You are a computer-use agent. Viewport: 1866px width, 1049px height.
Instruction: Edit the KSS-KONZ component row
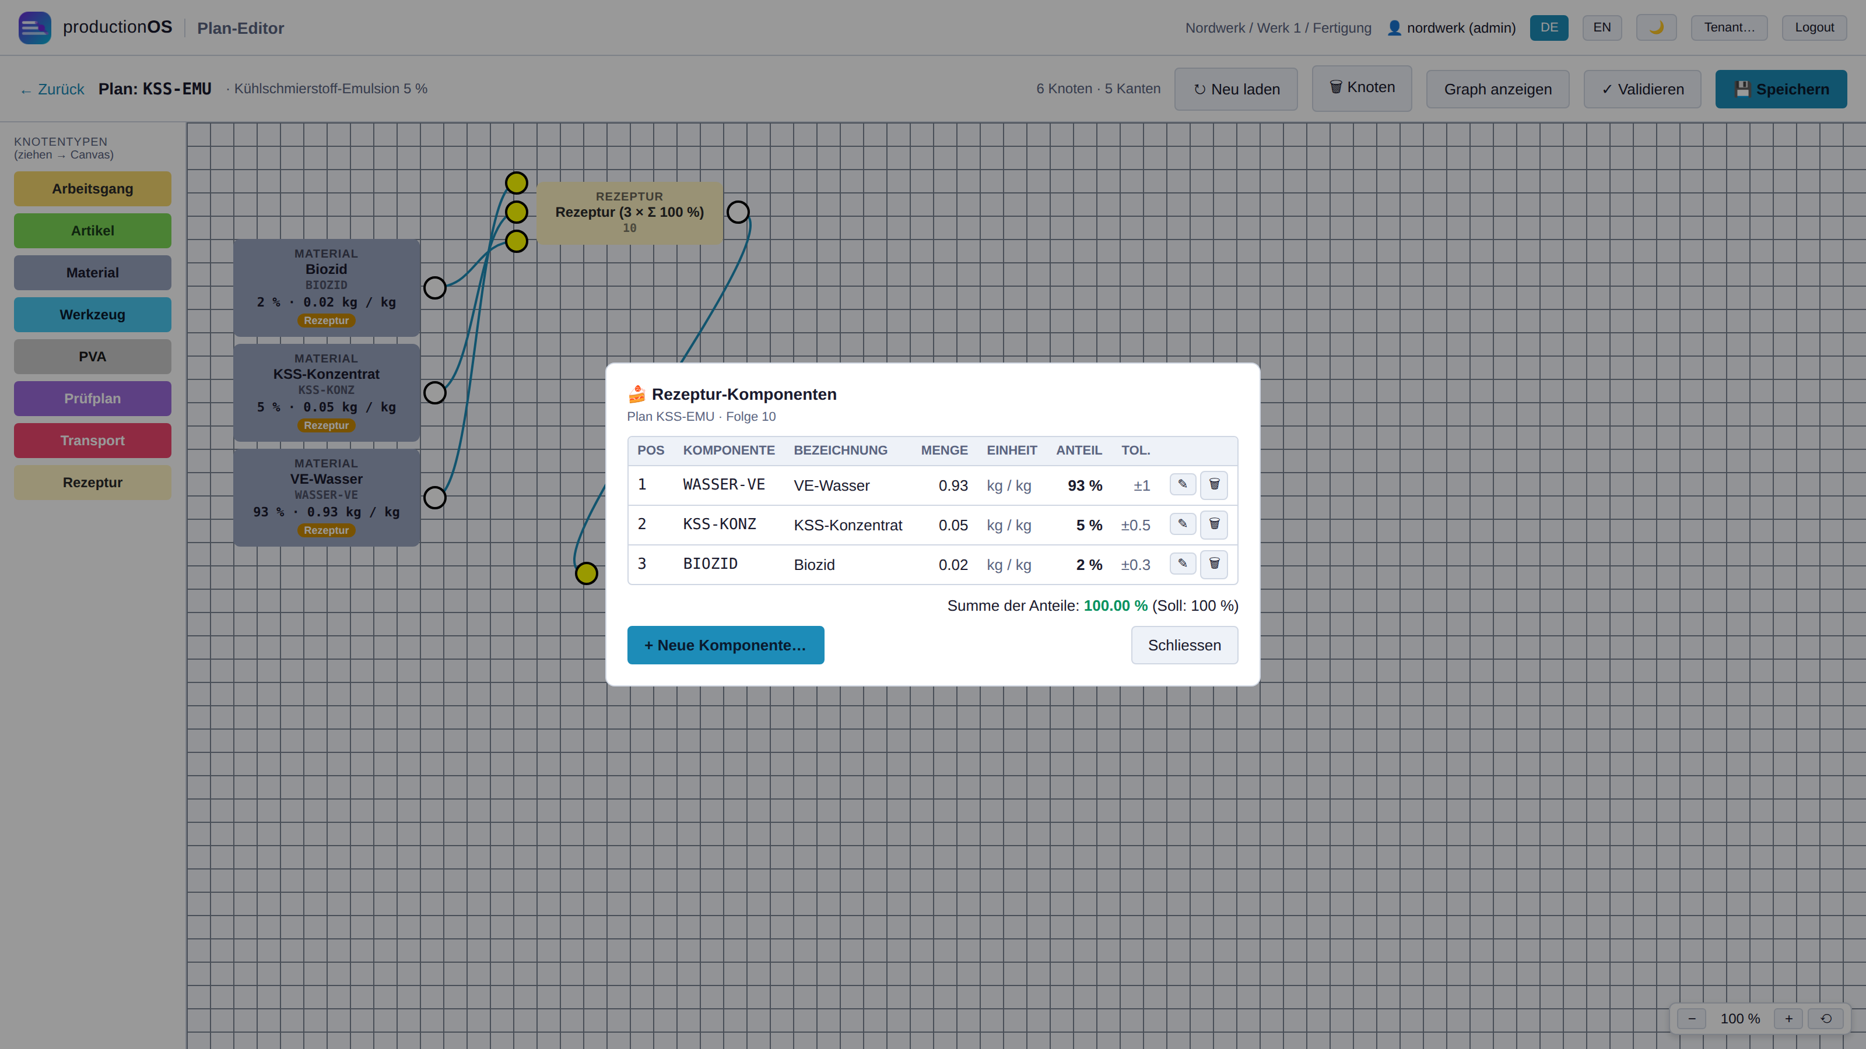1182,524
